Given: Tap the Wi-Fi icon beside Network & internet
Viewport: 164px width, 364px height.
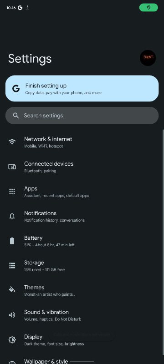Looking at the screenshot, I should [12, 142].
